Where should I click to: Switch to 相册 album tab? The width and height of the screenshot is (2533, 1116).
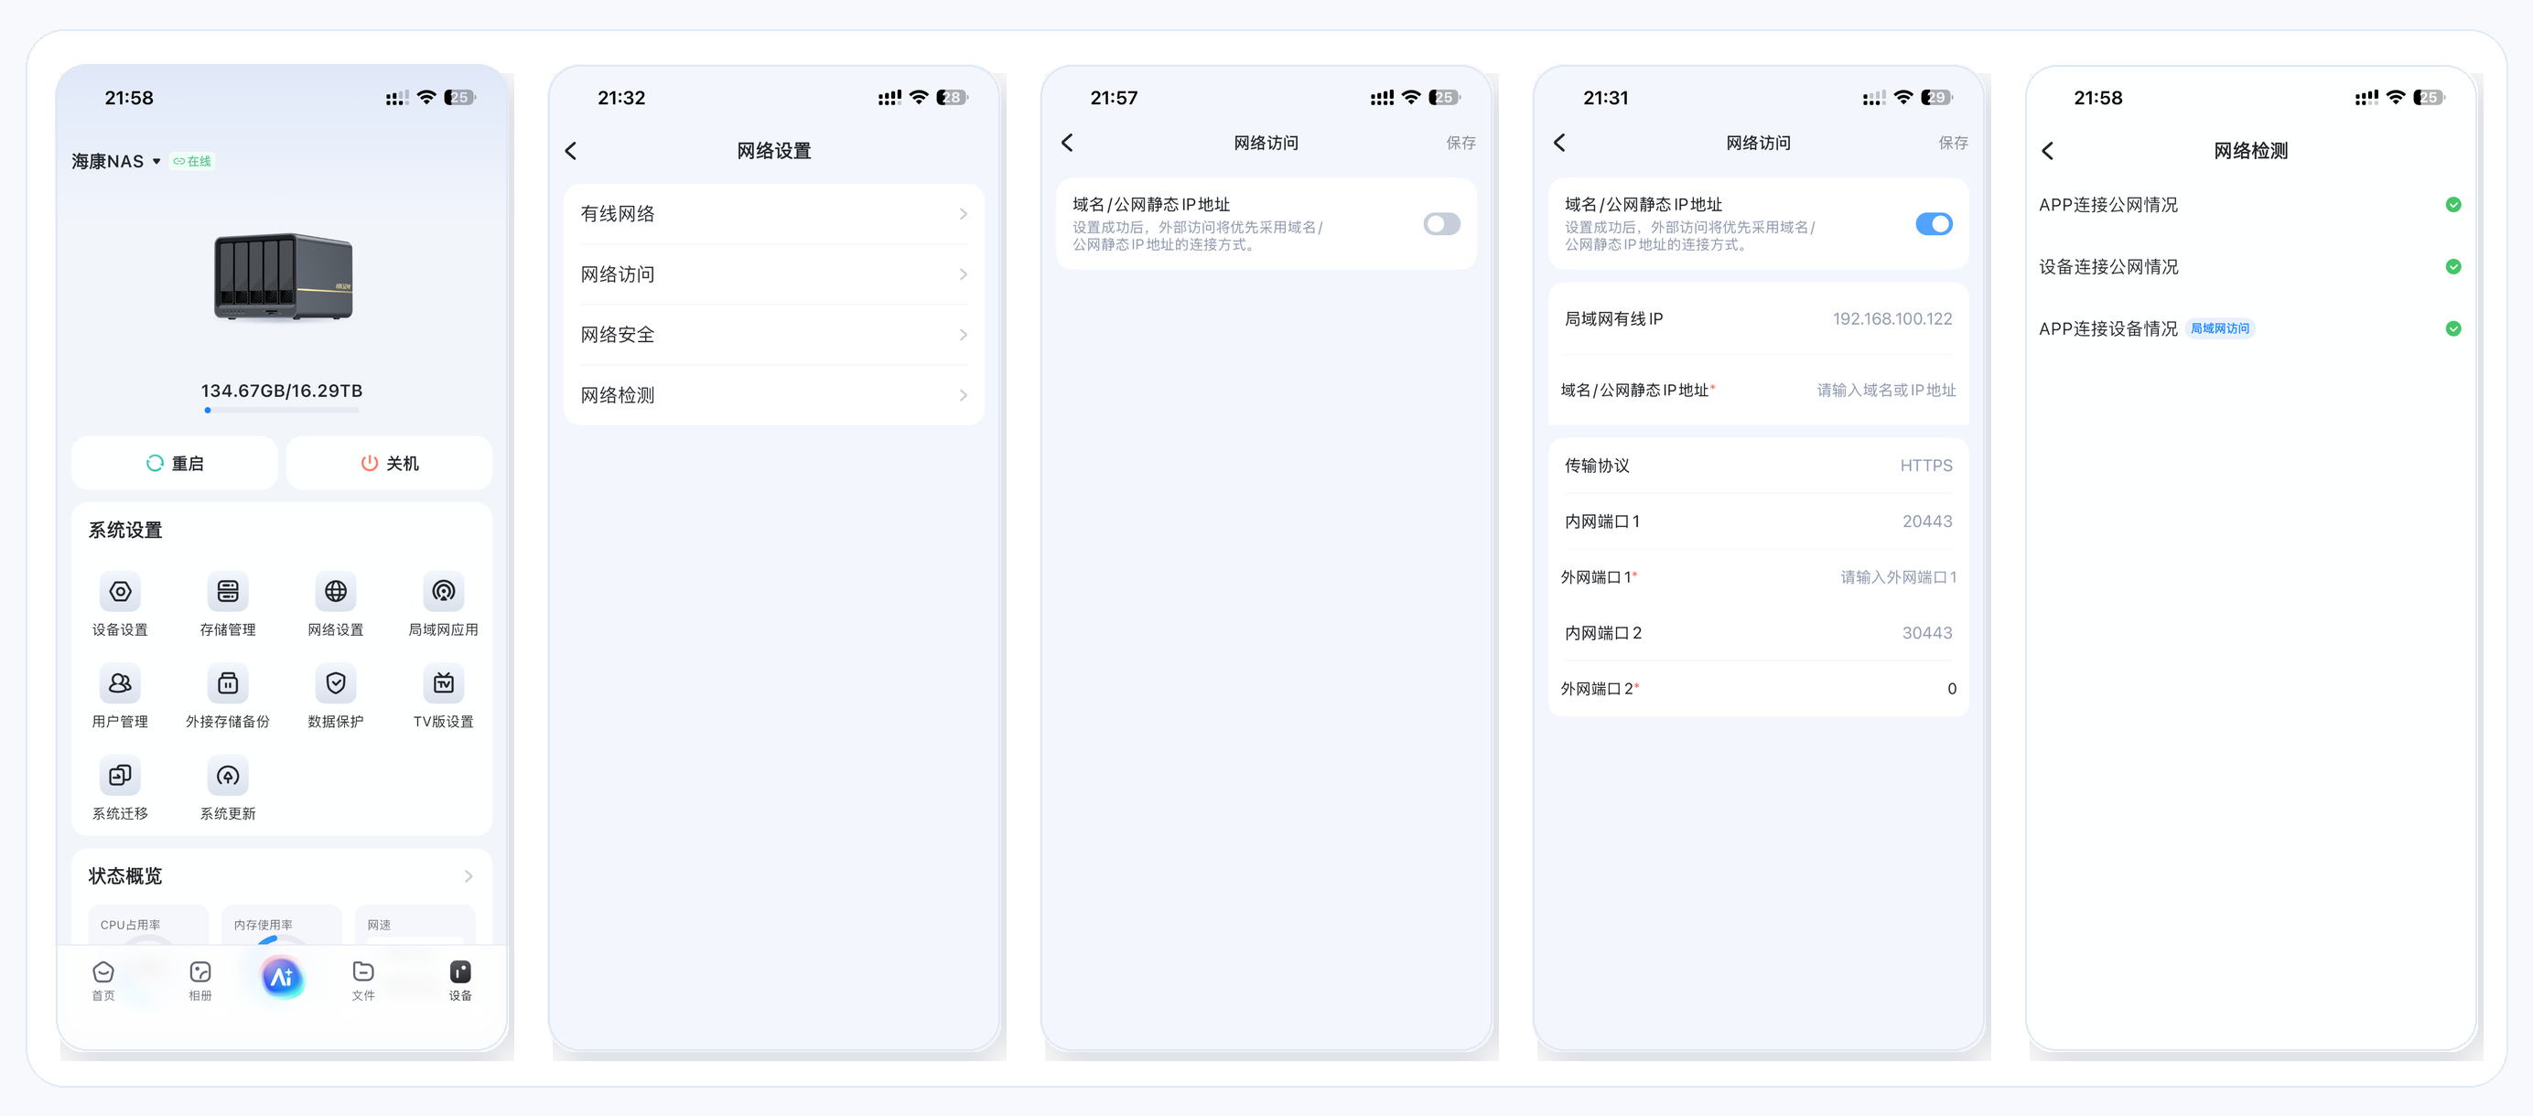[x=200, y=981]
